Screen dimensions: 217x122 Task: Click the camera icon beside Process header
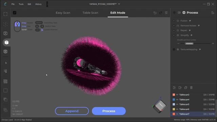179,13
